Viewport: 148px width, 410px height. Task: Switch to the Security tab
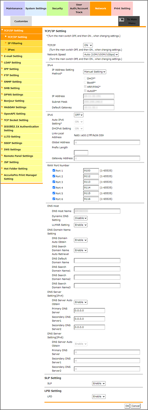point(57,9)
